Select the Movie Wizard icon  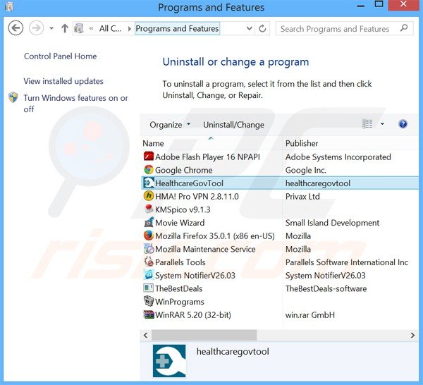coord(149,222)
